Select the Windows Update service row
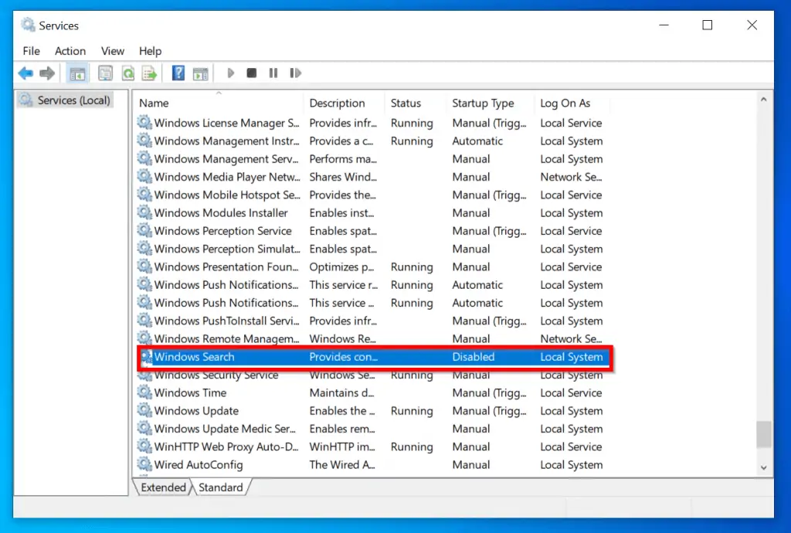This screenshot has height=533, width=791. point(196,411)
